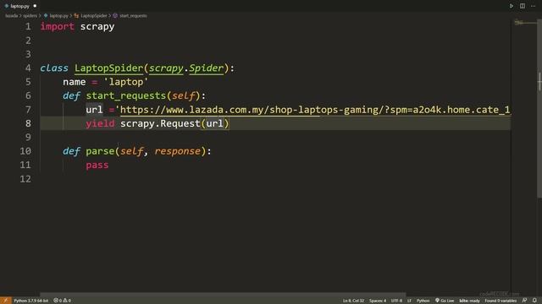Click the horizontal scrollbar under the editor
The image size is (542, 304).
coord(223,295)
